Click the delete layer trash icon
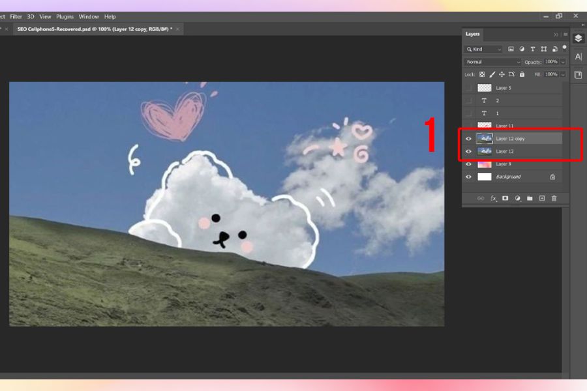The image size is (587, 391). [554, 198]
